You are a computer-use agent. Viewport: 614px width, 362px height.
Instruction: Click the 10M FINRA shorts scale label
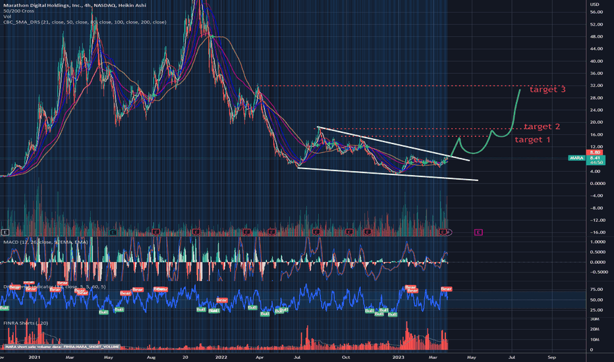594,340
